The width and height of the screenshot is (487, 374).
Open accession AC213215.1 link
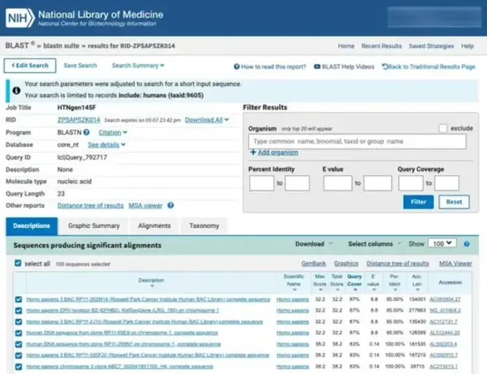click(444, 366)
